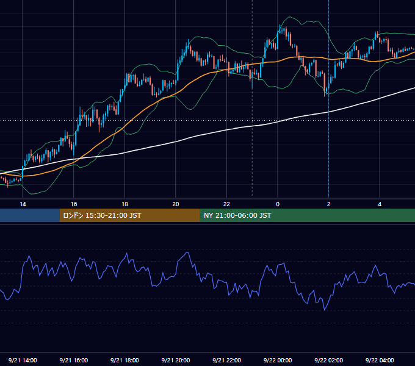Click hour label 0 on chart axis
The width and height of the screenshot is (415, 366).
pyautogui.click(x=278, y=204)
